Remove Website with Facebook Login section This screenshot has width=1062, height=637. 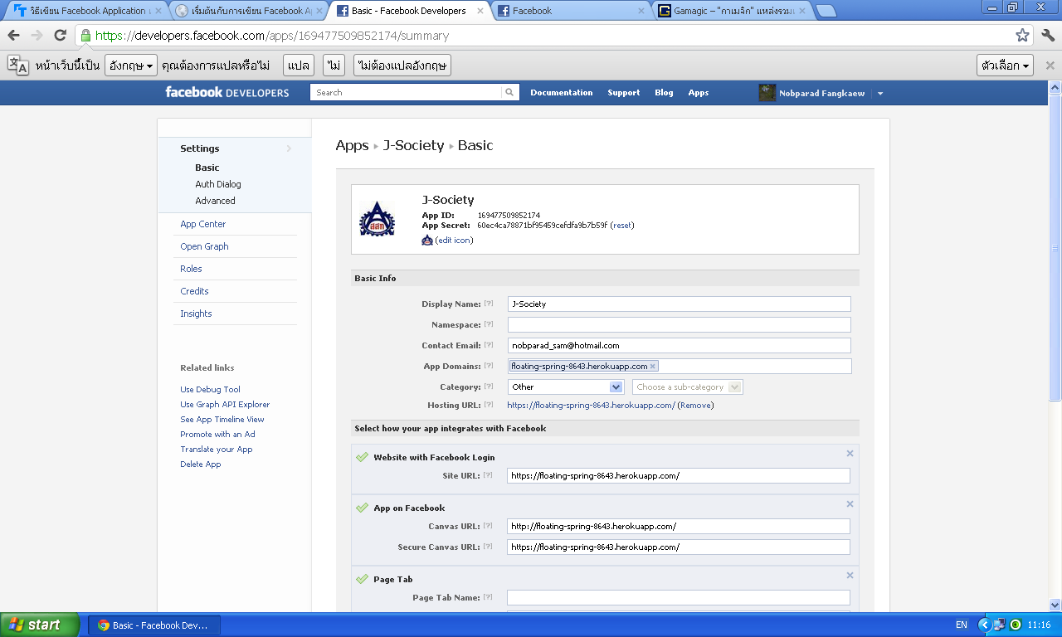(x=850, y=454)
